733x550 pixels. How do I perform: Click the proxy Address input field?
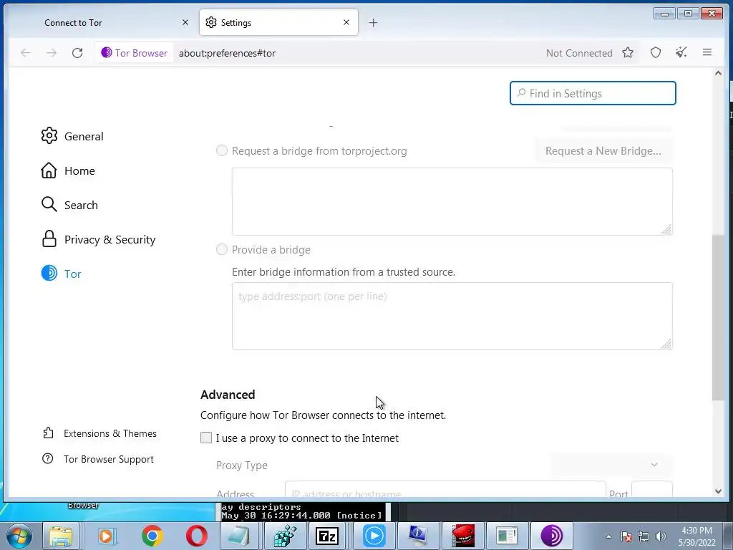(x=445, y=489)
